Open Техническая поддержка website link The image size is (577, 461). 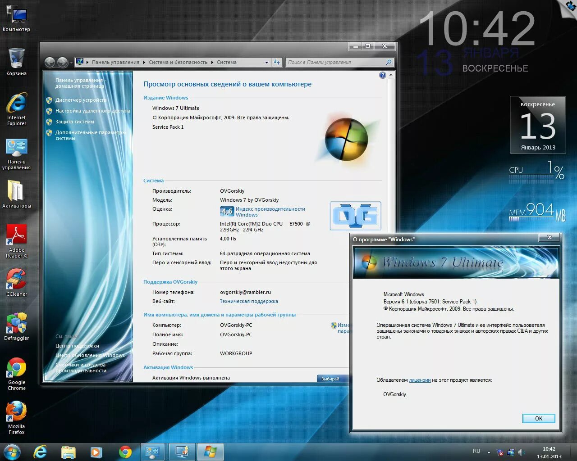point(249,301)
